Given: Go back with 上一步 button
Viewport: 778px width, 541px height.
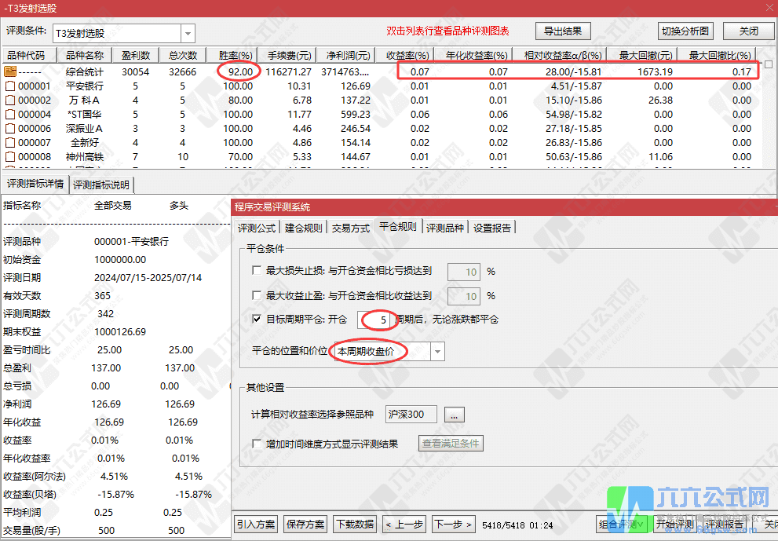Looking at the screenshot, I should point(404,525).
